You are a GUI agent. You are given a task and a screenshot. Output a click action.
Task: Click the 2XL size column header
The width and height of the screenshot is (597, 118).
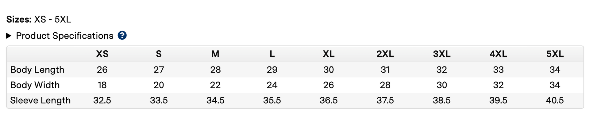click(x=385, y=54)
